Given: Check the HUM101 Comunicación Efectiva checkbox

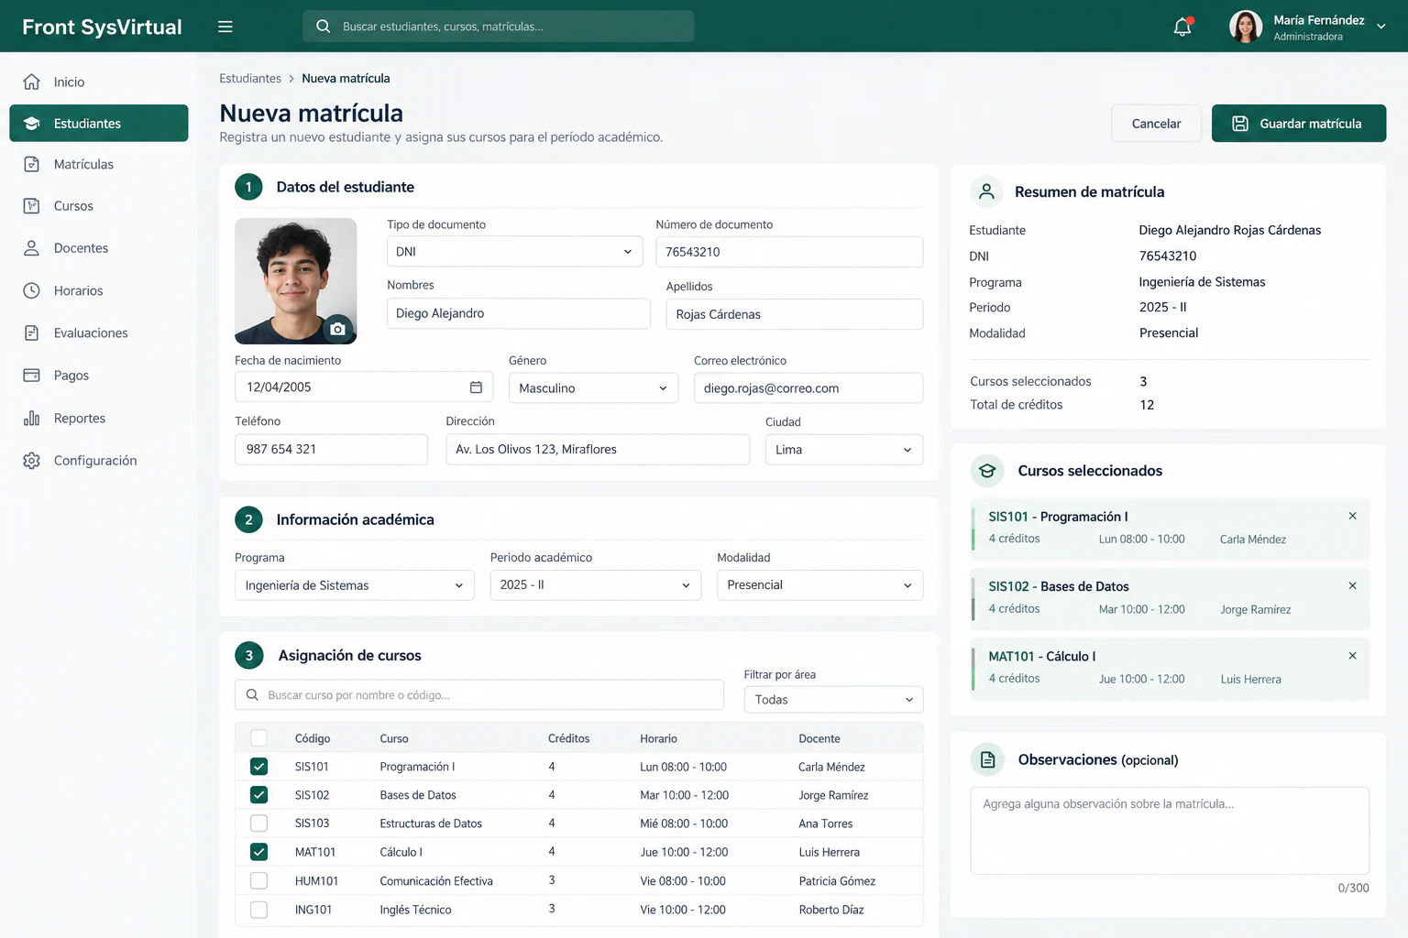Looking at the screenshot, I should pos(259,880).
